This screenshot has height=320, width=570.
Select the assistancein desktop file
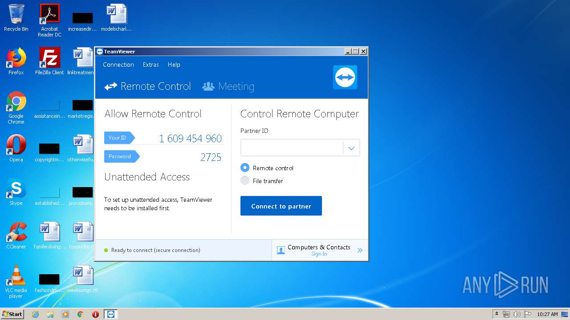(x=49, y=108)
